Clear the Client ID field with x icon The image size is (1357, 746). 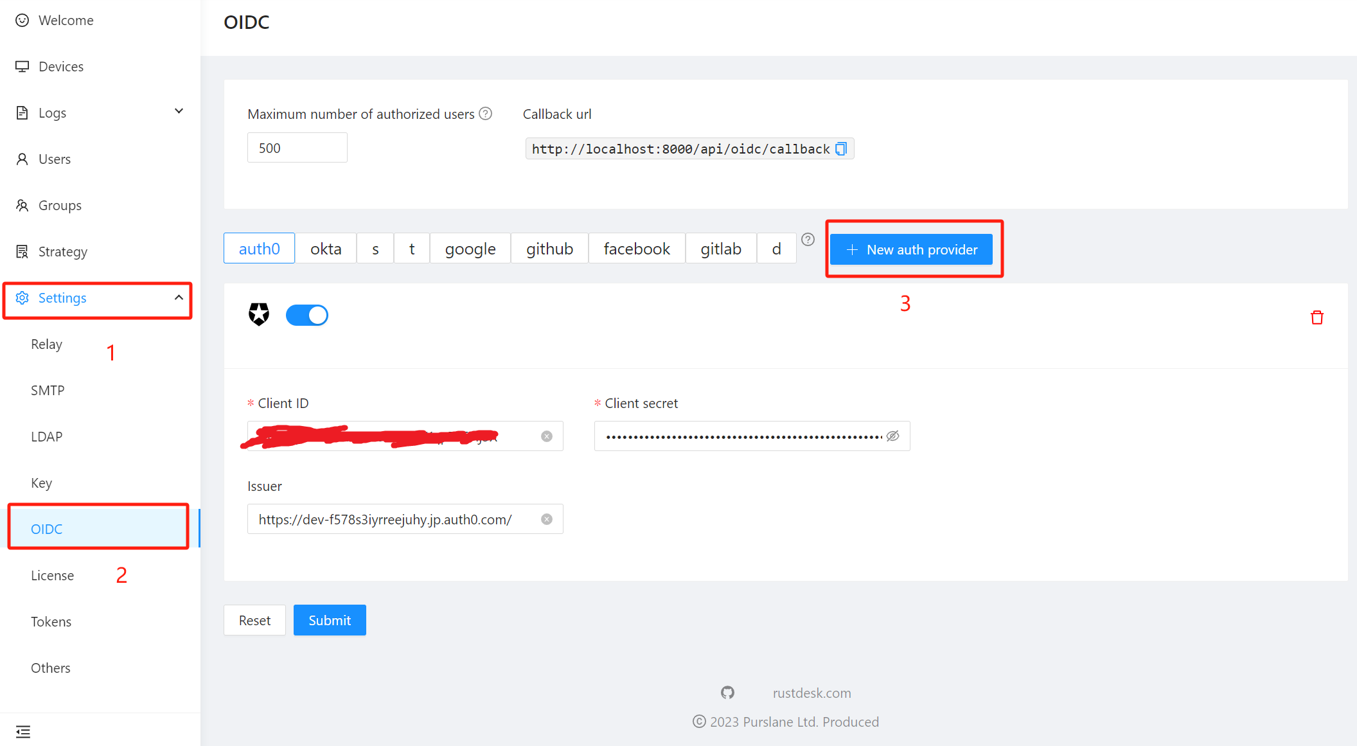(x=547, y=436)
